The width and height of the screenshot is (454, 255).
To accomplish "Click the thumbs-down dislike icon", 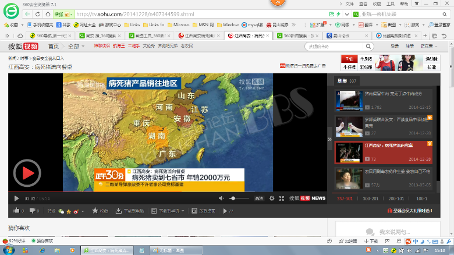I will click(x=33, y=211).
